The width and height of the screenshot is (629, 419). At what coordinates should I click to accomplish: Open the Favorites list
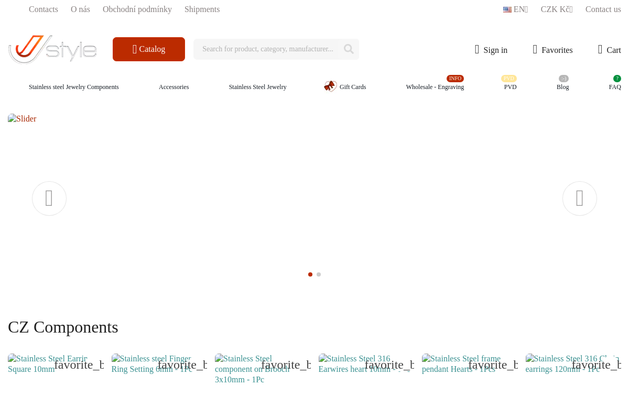coord(552,50)
